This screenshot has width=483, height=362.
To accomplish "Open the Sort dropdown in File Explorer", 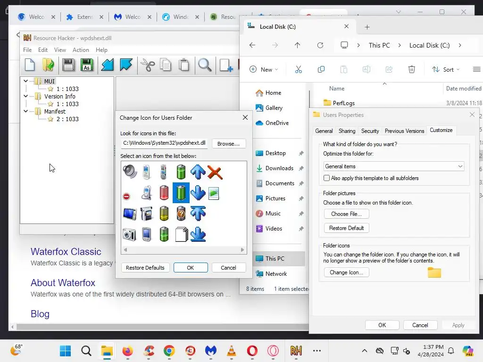I will pyautogui.click(x=446, y=69).
